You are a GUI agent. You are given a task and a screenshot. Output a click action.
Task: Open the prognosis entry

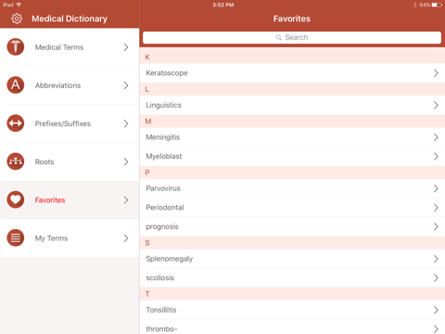pos(292,226)
